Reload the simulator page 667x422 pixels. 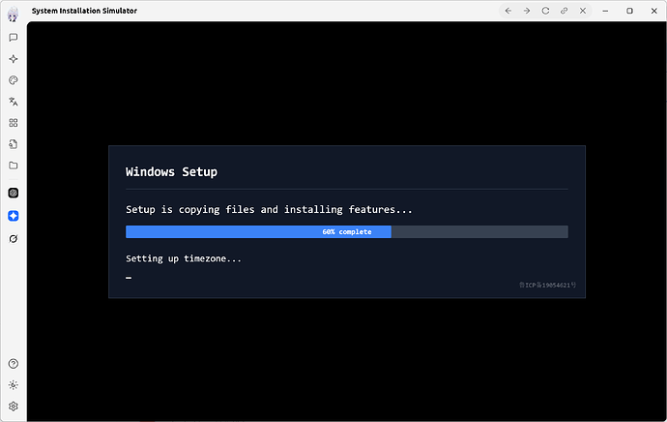pyautogui.click(x=545, y=11)
